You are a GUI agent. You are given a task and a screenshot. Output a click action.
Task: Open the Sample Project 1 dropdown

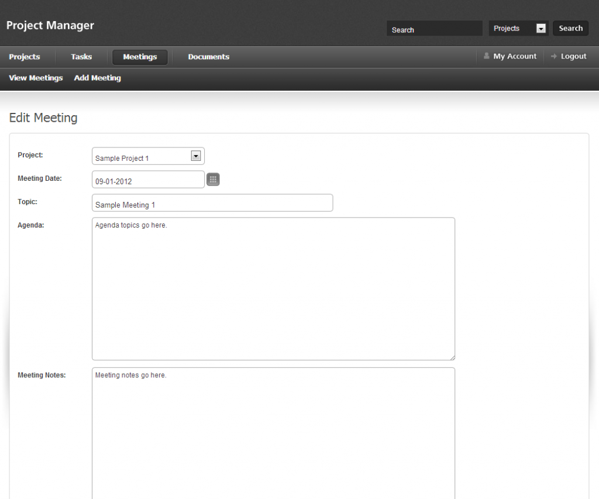coord(148,156)
